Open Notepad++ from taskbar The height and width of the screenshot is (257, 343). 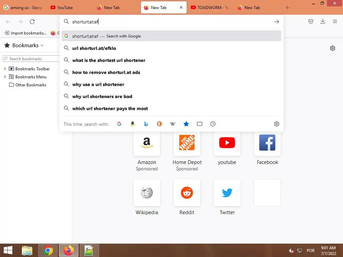(x=89, y=250)
